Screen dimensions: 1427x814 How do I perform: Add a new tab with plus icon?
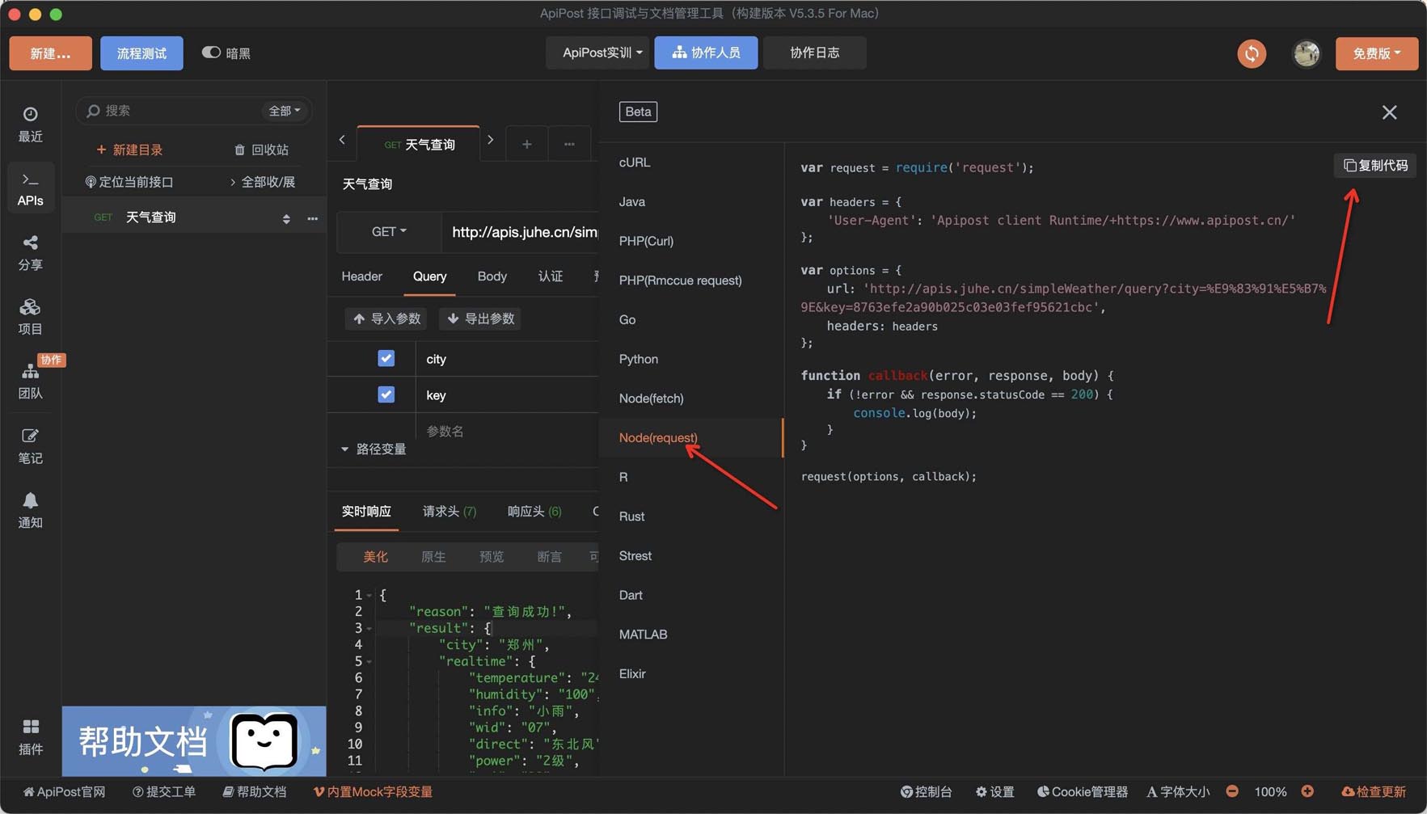[x=526, y=144]
